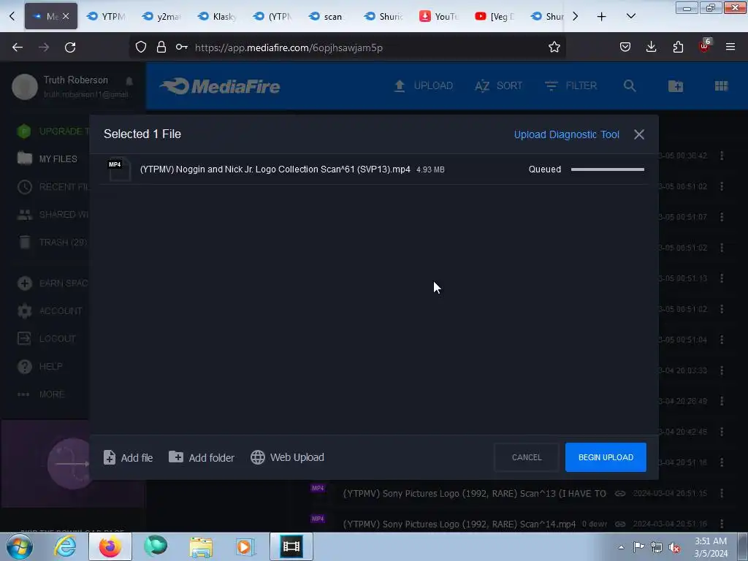Viewport: 748px width, 561px height.
Task: Click the new folder icon in header
Action: 676,86
